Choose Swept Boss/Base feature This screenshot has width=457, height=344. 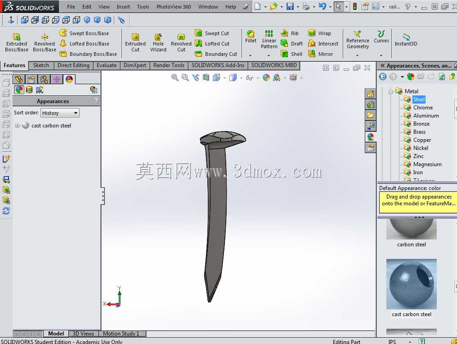84,33
